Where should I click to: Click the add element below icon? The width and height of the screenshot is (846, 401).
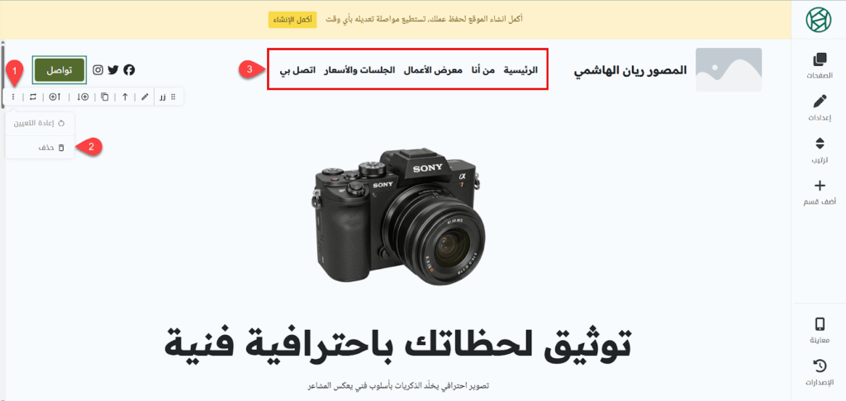pos(83,97)
